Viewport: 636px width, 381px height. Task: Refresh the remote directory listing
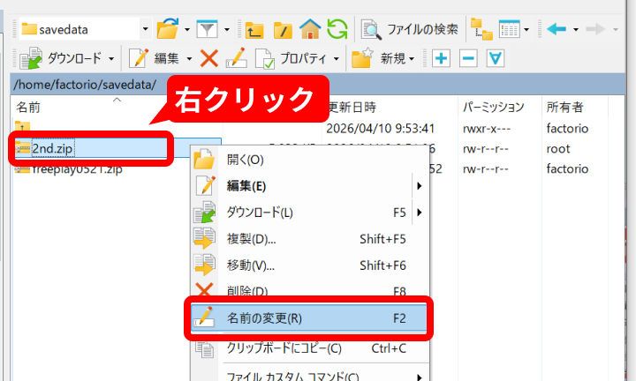coord(337,29)
